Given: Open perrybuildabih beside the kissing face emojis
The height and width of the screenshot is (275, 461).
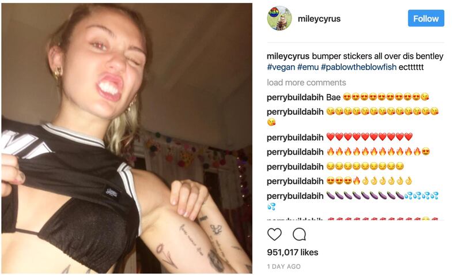Looking at the screenshot, I should click(x=295, y=112).
